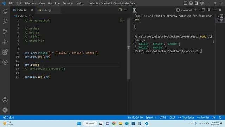This screenshot has height=127, width=225.
Task: Open Run and Debug view
Action: coord(5,42)
